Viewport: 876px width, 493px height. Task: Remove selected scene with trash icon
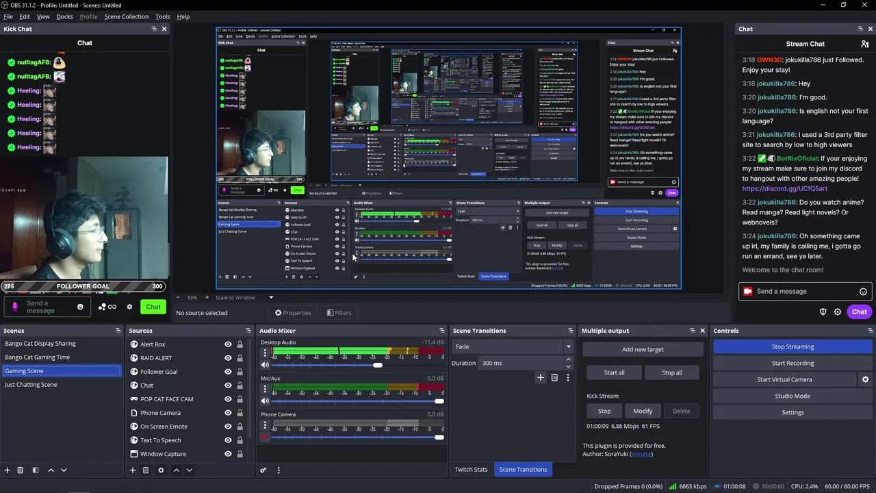pyautogui.click(x=21, y=470)
